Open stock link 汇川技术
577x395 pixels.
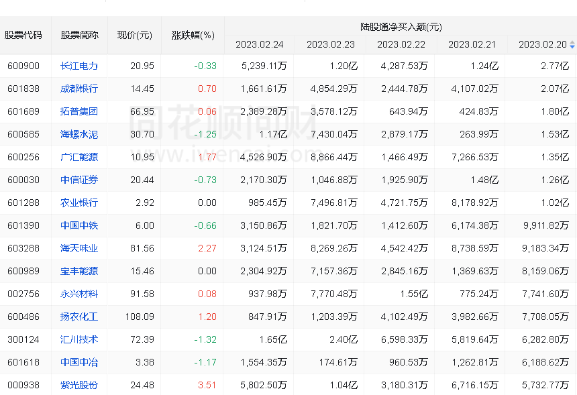pyautogui.click(x=79, y=339)
